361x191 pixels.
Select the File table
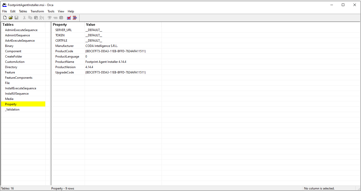click(x=23, y=83)
